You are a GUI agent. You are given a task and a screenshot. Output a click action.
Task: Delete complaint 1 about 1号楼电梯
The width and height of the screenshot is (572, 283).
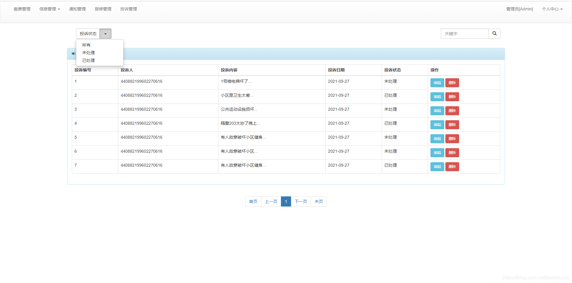[x=452, y=83]
